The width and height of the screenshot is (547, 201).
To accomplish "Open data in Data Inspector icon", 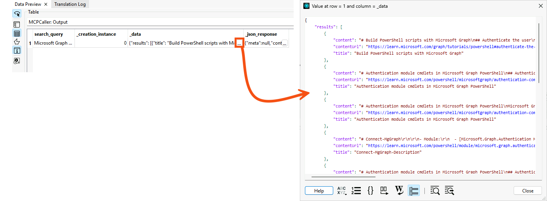I will (x=17, y=61).
